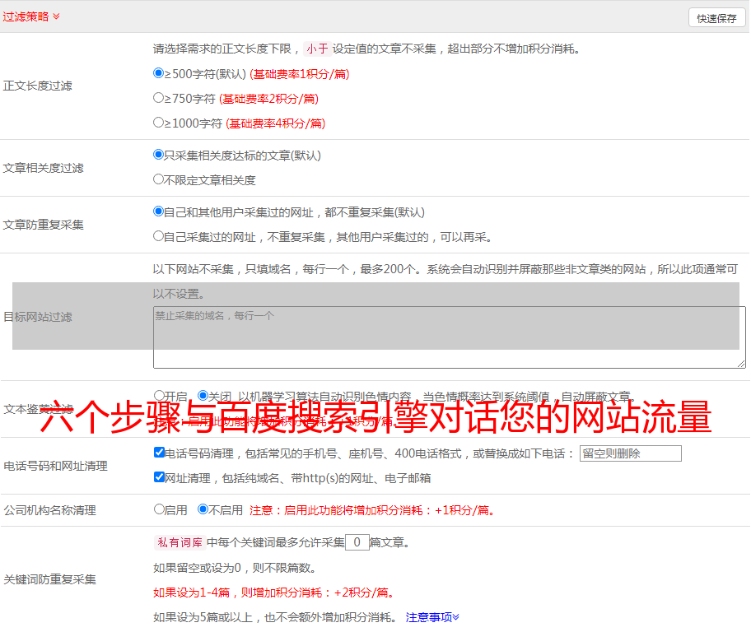Select 启用 for 公司机构名称清理
751x632 pixels.
click(x=160, y=509)
